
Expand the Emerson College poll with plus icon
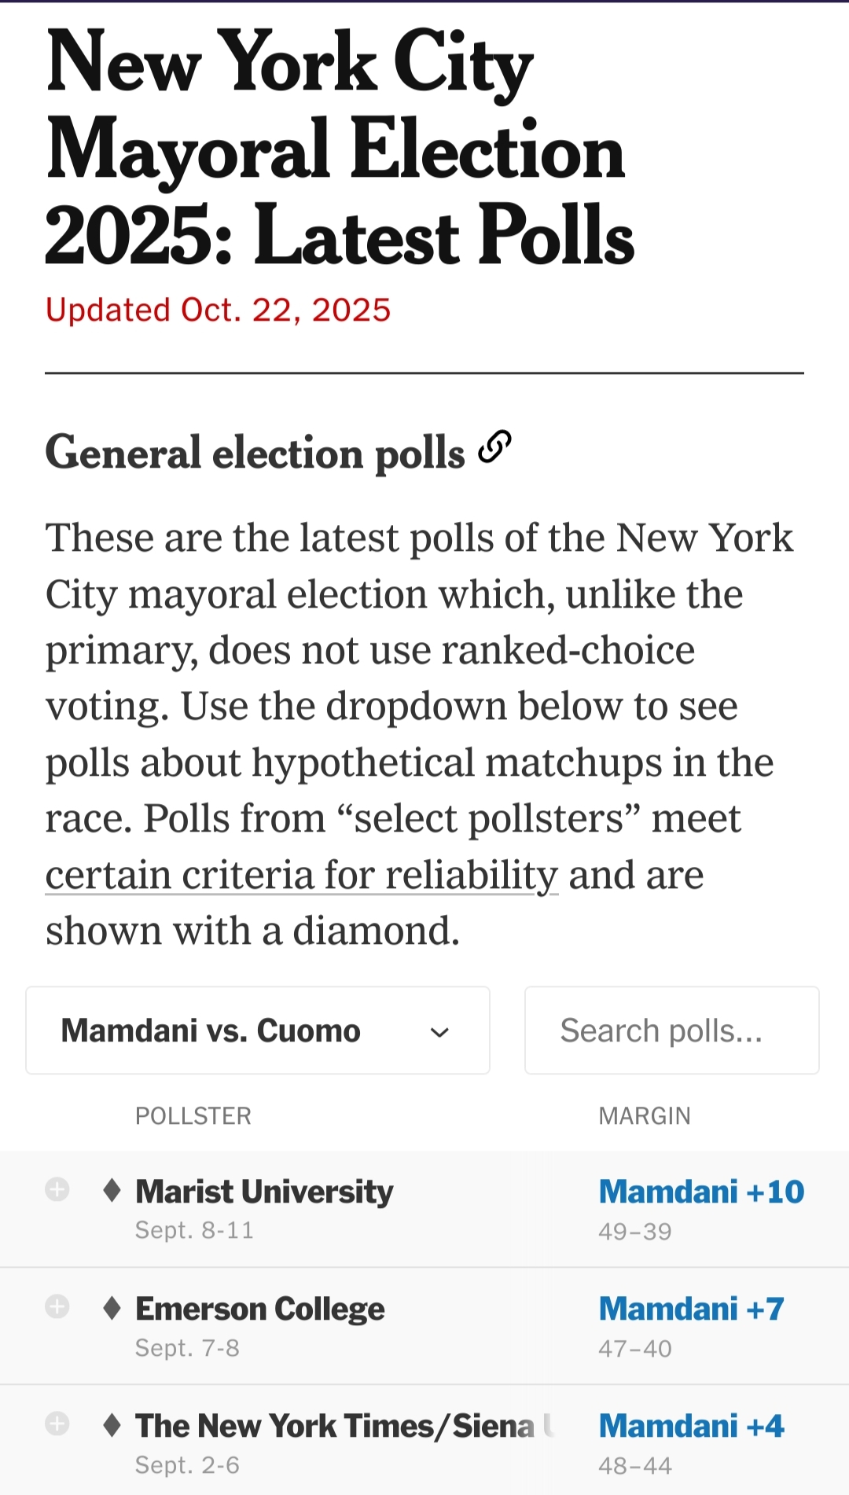pos(57,1306)
